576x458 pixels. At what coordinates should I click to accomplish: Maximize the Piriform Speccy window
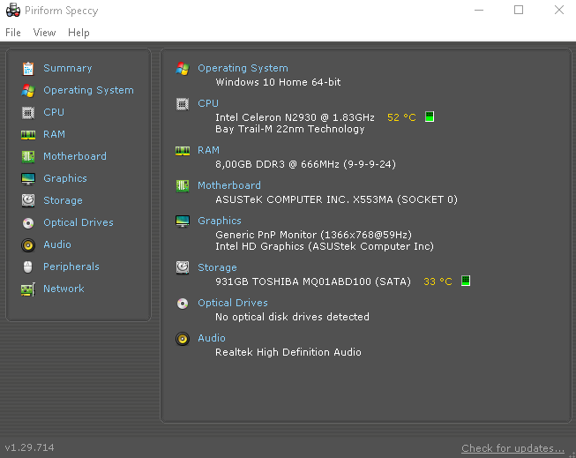click(519, 10)
